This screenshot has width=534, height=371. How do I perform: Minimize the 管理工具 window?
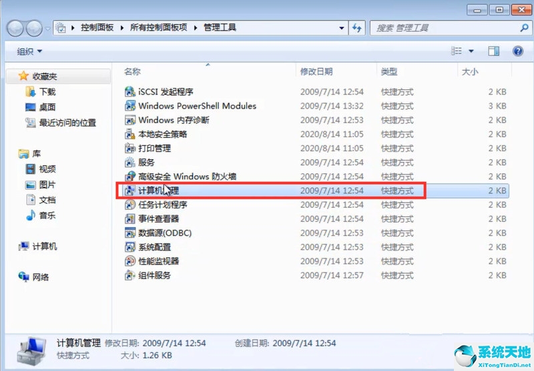pos(477,10)
